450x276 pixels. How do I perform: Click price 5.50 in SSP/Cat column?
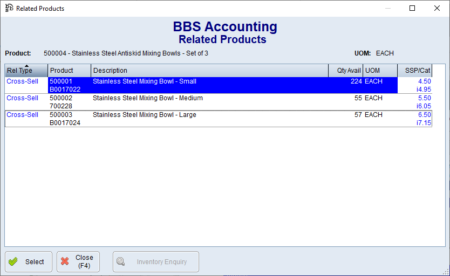425,98
